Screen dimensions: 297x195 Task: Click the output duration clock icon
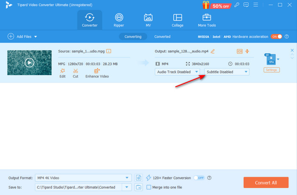pyautogui.click(x=230, y=64)
